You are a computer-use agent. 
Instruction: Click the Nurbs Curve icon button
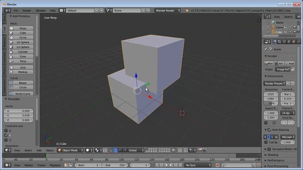pos(11,93)
